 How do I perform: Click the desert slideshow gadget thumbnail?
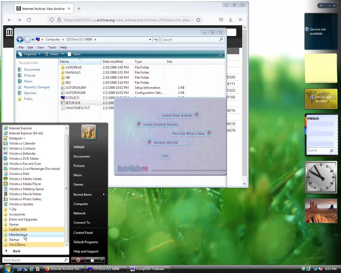(321, 211)
